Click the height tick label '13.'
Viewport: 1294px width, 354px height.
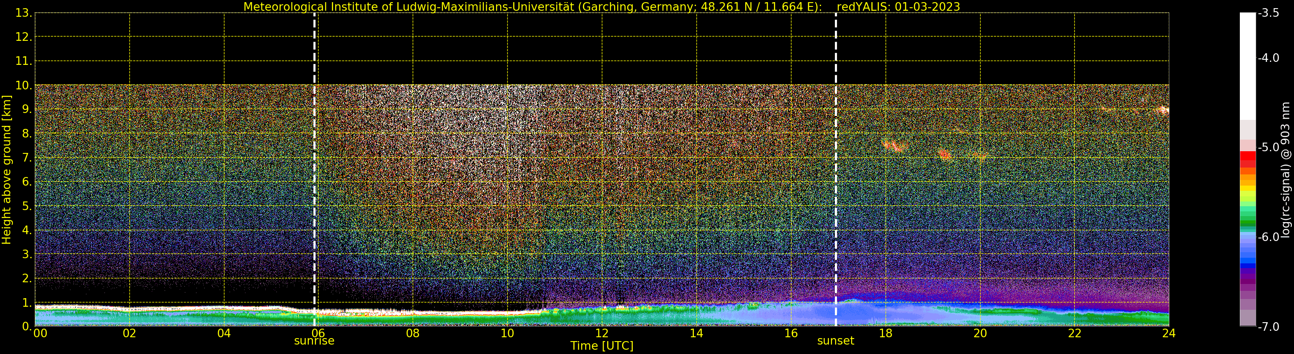23,13
